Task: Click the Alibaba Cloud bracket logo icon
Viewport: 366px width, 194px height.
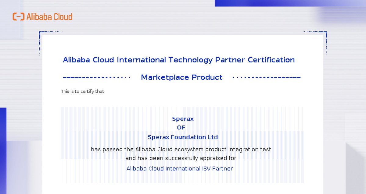Action: click(18, 17)
